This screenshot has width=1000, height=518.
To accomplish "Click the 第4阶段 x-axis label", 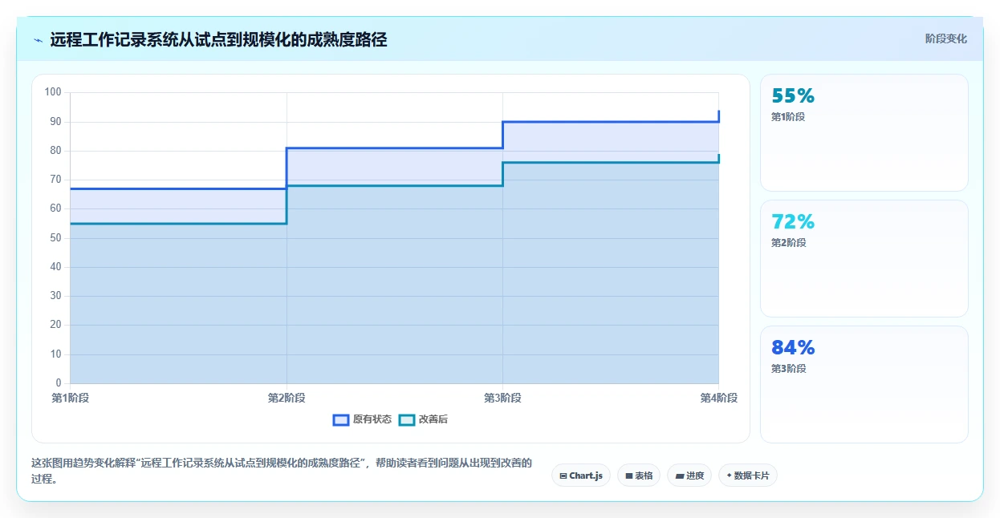I will [x=718, y=398].
